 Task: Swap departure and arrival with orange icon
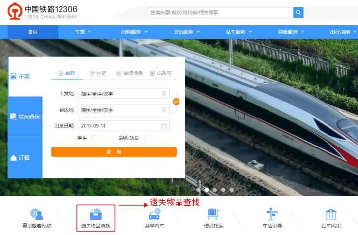tap(176, 102)
